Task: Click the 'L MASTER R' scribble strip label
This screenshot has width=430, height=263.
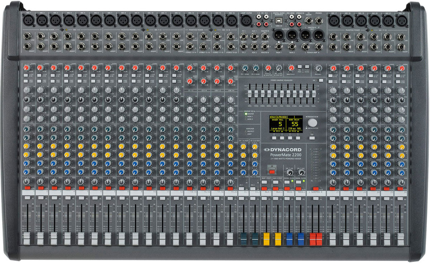Action: click(x=316, y=192)
